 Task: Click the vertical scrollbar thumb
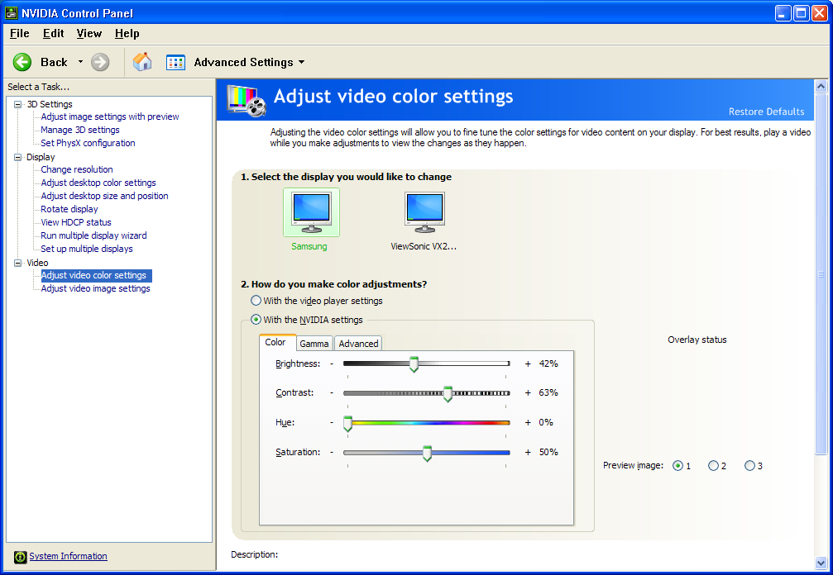821,274
